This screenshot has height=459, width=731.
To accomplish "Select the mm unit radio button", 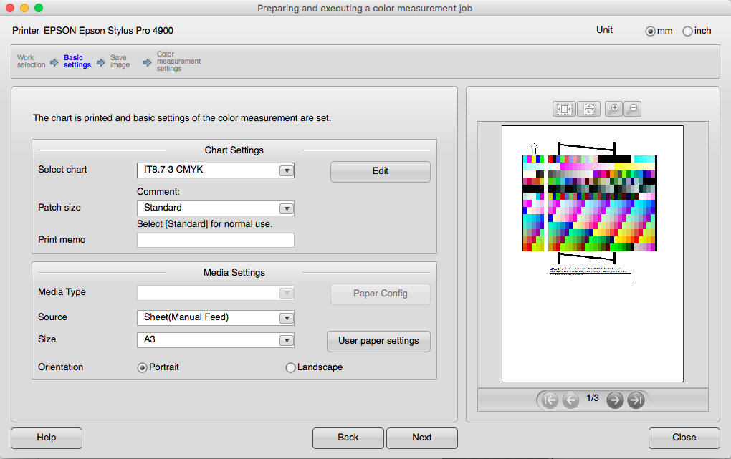I will (x=650, y=32).
